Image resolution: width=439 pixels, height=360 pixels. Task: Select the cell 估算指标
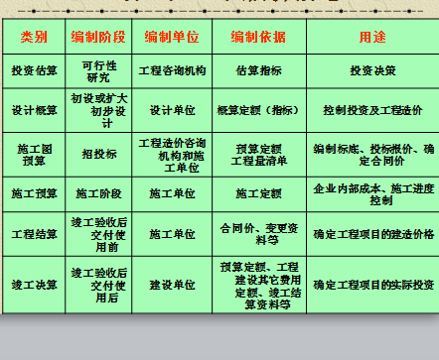click(x=259, y=71)
